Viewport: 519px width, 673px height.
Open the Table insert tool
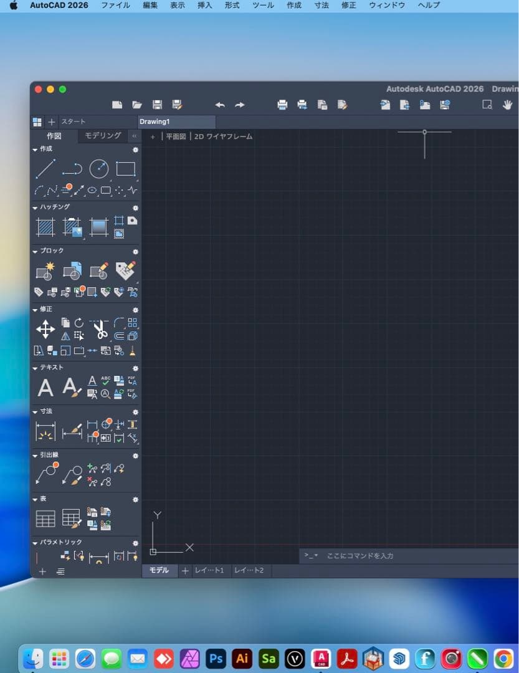(45, 518)
